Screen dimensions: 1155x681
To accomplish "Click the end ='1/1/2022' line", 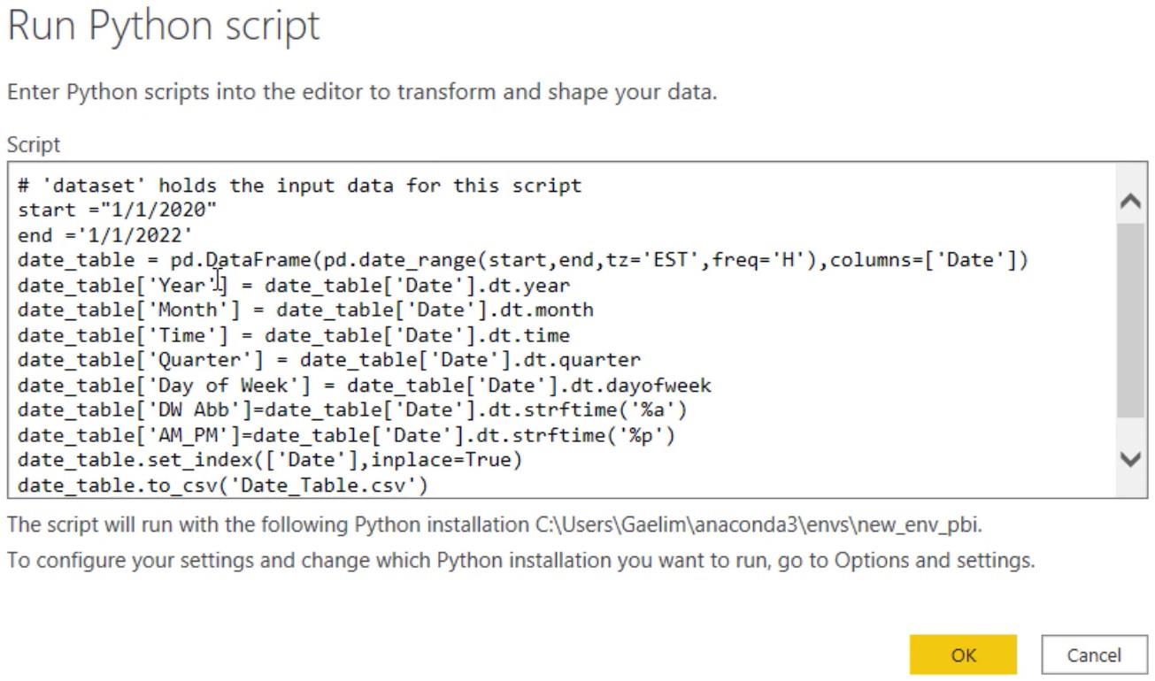I will pos(105,235).
